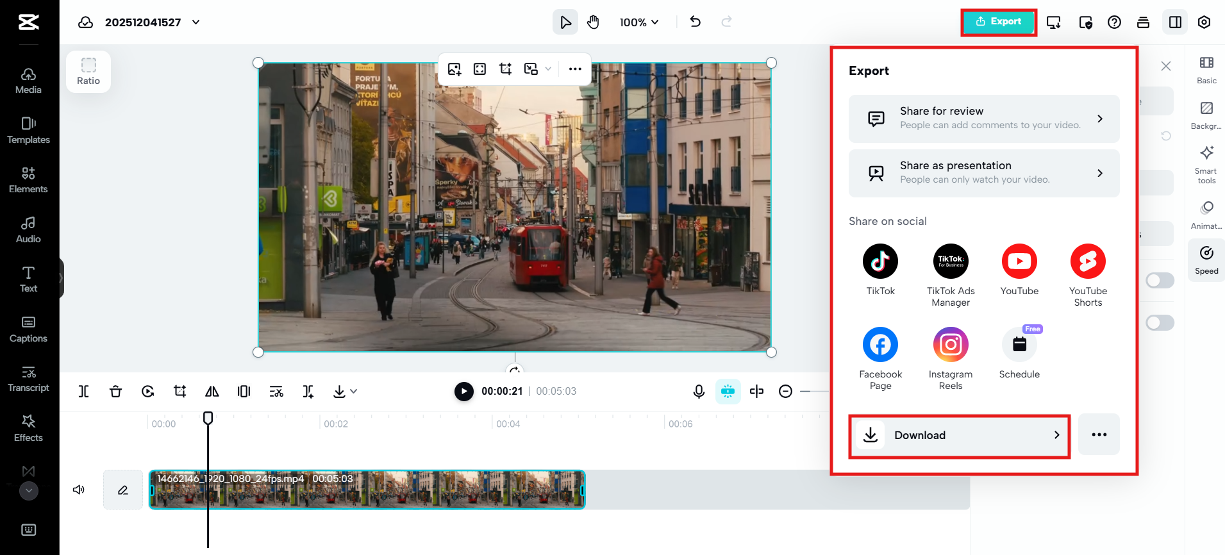This screenshot has width=1225, height=555.
Task: Switch to the Smart tools tab
Action: 1206,165
